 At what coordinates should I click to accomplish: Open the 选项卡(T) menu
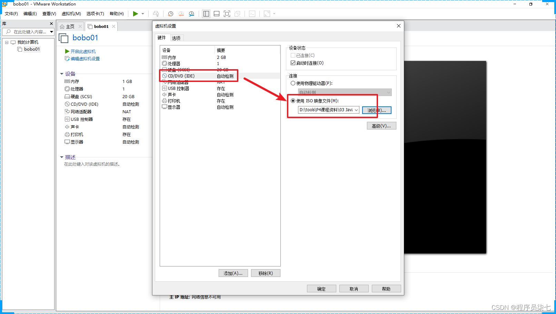pyautogui.click(x=95, y=14)
